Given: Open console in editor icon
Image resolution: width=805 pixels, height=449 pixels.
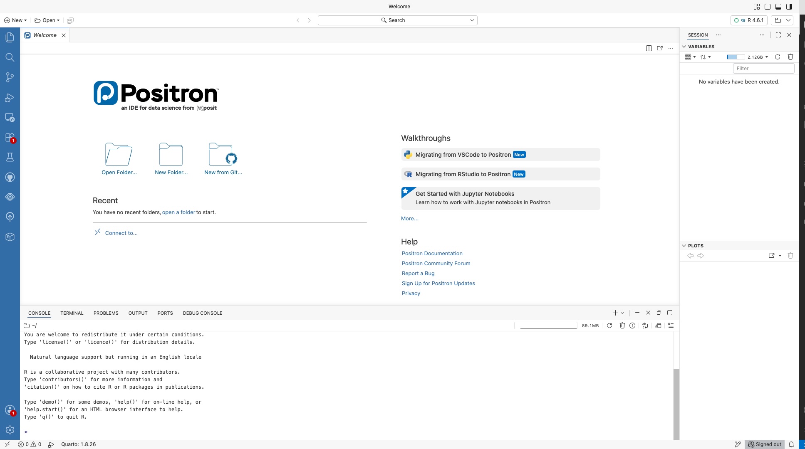Looking at the screenshot, I should [658, 326].
